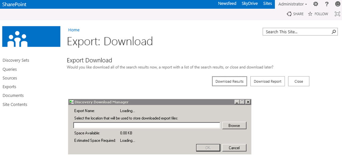The height and width of the screenshot is (156, 342).
Task: Go to Sites in the top bar
Action: point(268,4)
